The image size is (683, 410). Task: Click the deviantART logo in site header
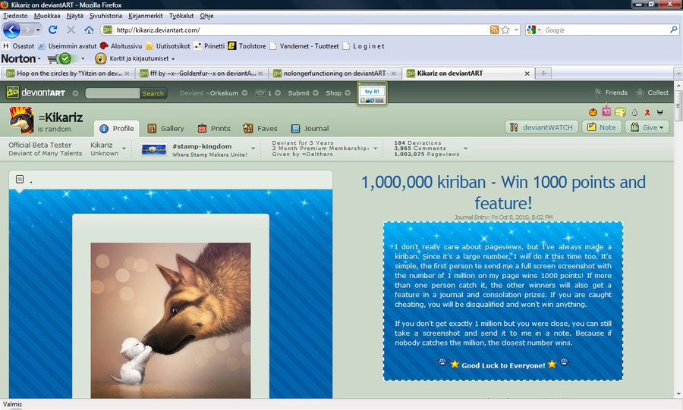[36, 92]
